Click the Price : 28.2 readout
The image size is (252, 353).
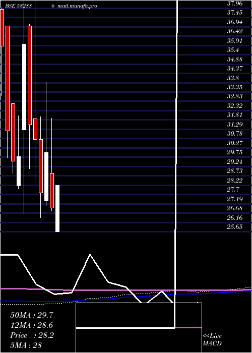(32, 335)
